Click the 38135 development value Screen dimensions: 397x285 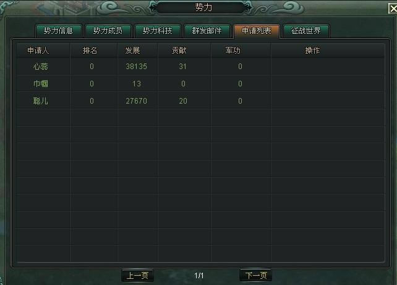(136, 67)
